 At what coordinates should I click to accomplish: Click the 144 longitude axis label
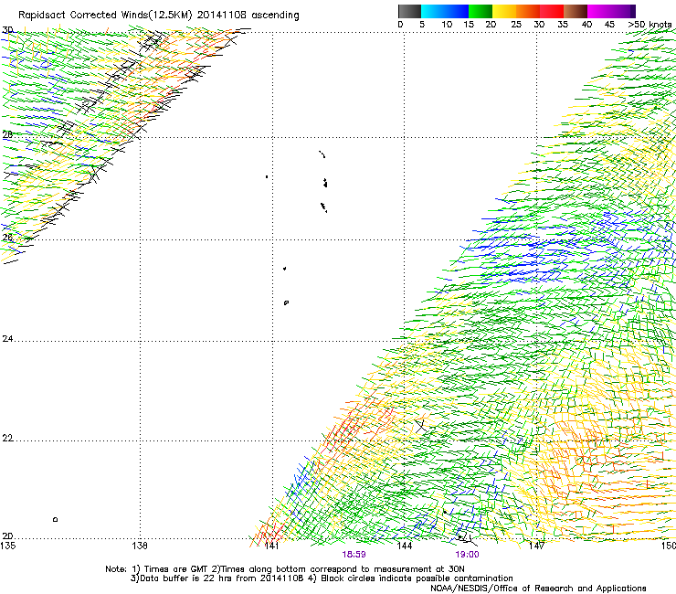pyautogui.click(x=404, y=546)
